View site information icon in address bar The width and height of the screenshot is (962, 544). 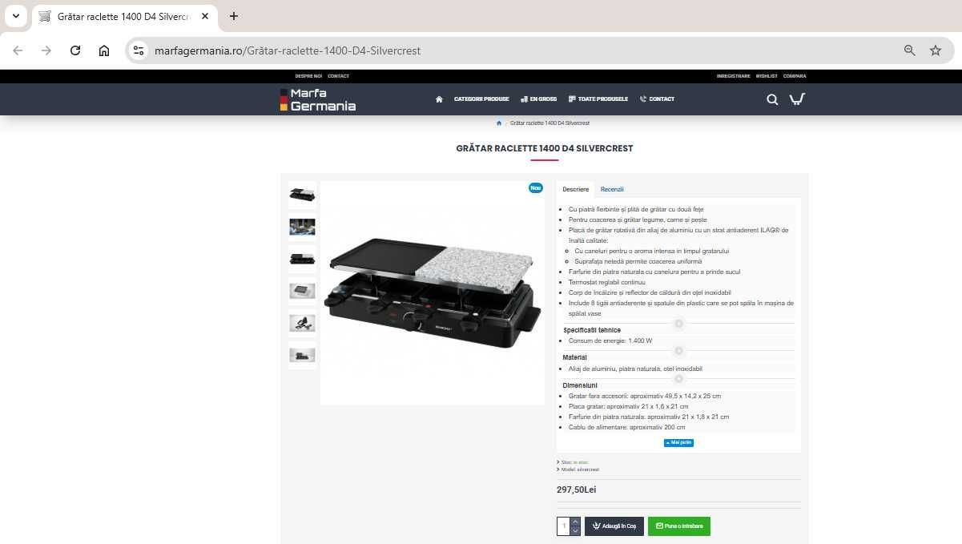[x=139, y=50]
